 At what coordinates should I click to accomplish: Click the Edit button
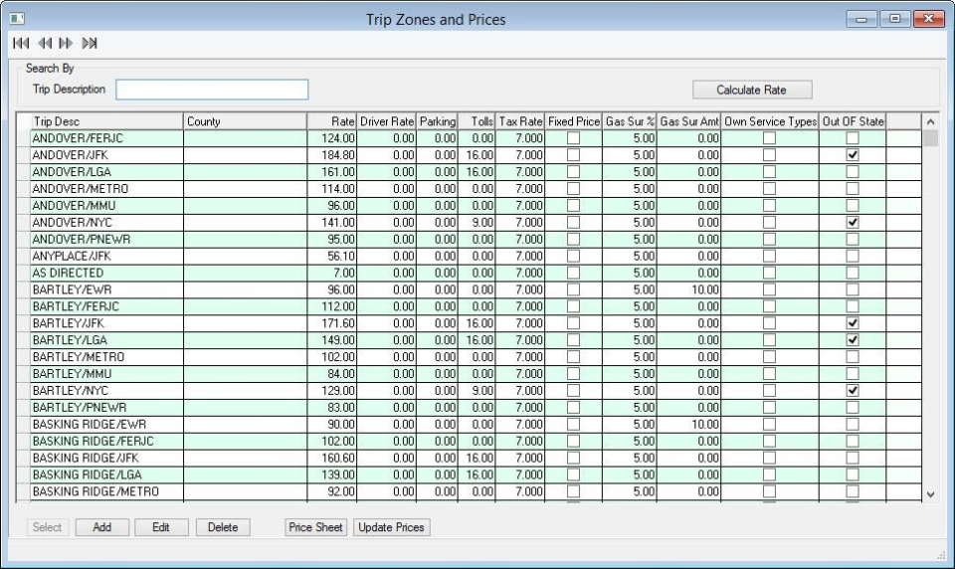pyautogui.click(x=161, y=527)
